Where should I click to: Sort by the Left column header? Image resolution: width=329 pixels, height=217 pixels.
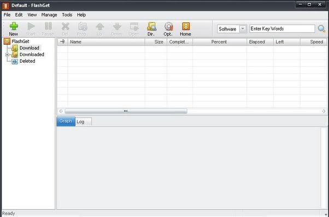pos(286,42)
